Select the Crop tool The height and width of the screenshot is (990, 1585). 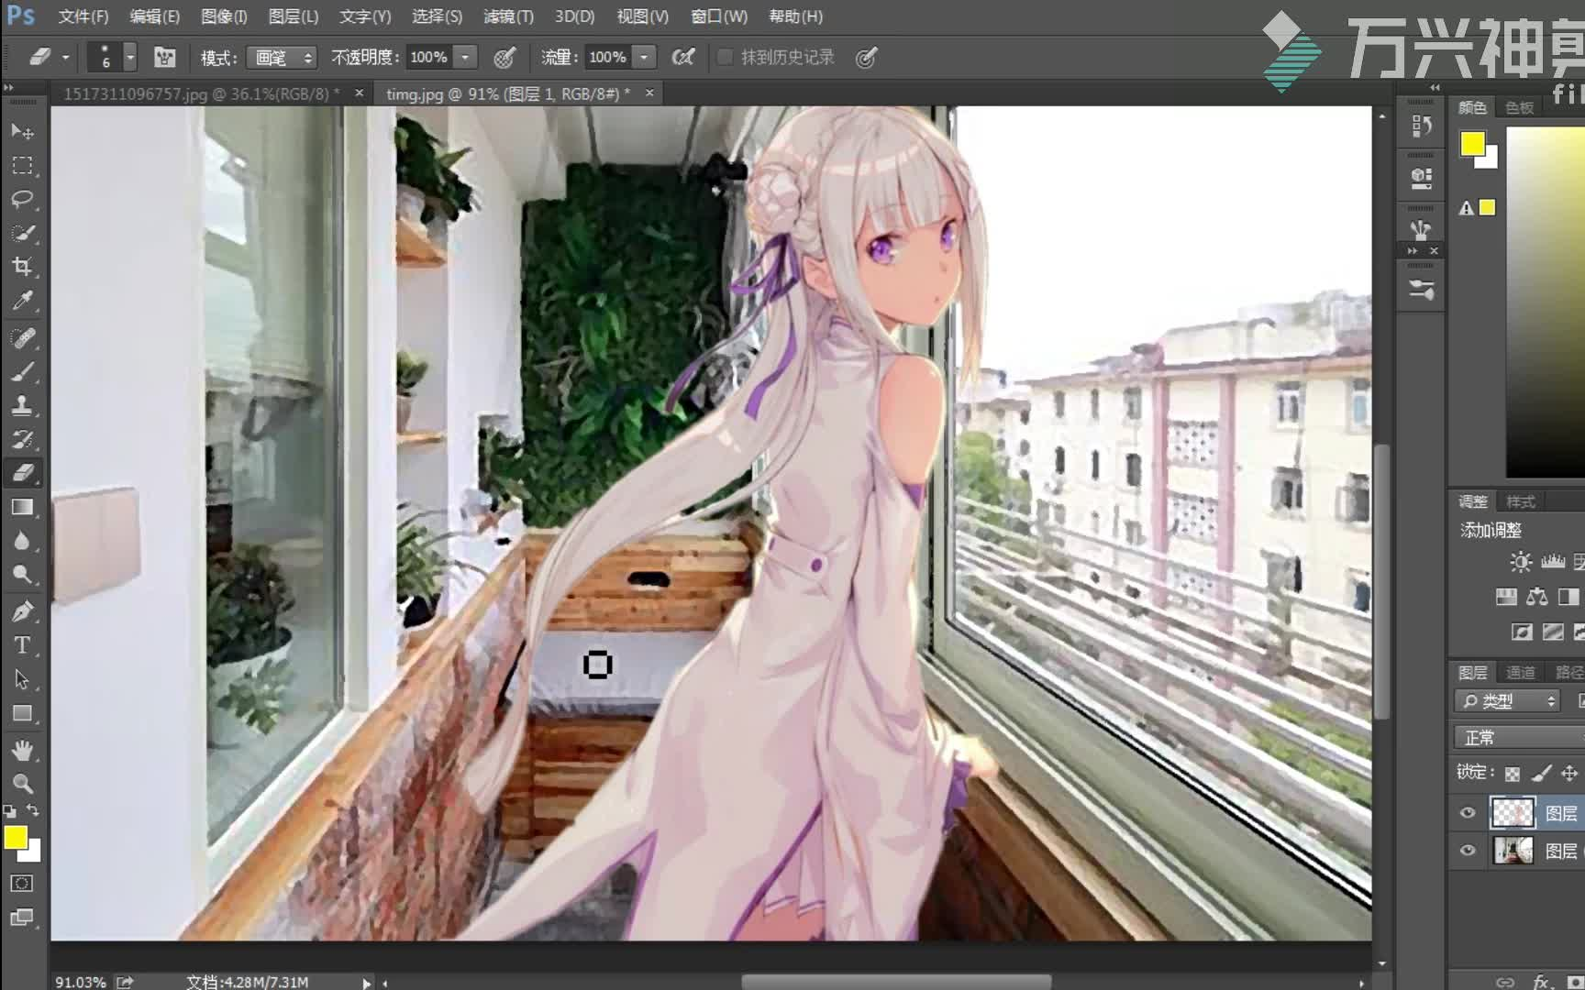point(22,267)
